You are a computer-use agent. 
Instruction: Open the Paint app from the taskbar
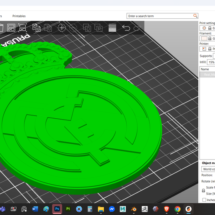click(46, 209)
